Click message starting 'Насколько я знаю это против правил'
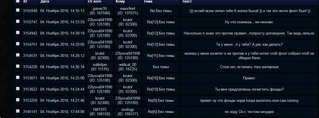The height and width of the screenshot is (118, 319). (249, 33)
